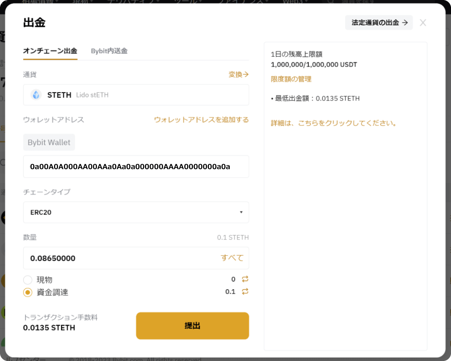Open the ERC20 chain type dropdown

pyautogui.click(x=136, y=212)
